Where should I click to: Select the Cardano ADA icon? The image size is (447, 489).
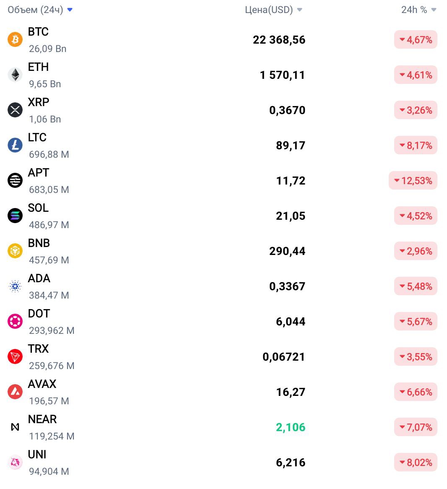(x=15, y=286)
